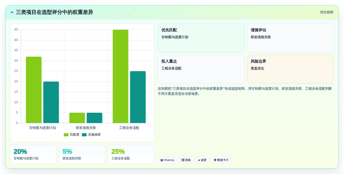Open the 谨慎评估 matrix card
The height and width of the screenshot is (174, 344).
click(x=290, y=38)
